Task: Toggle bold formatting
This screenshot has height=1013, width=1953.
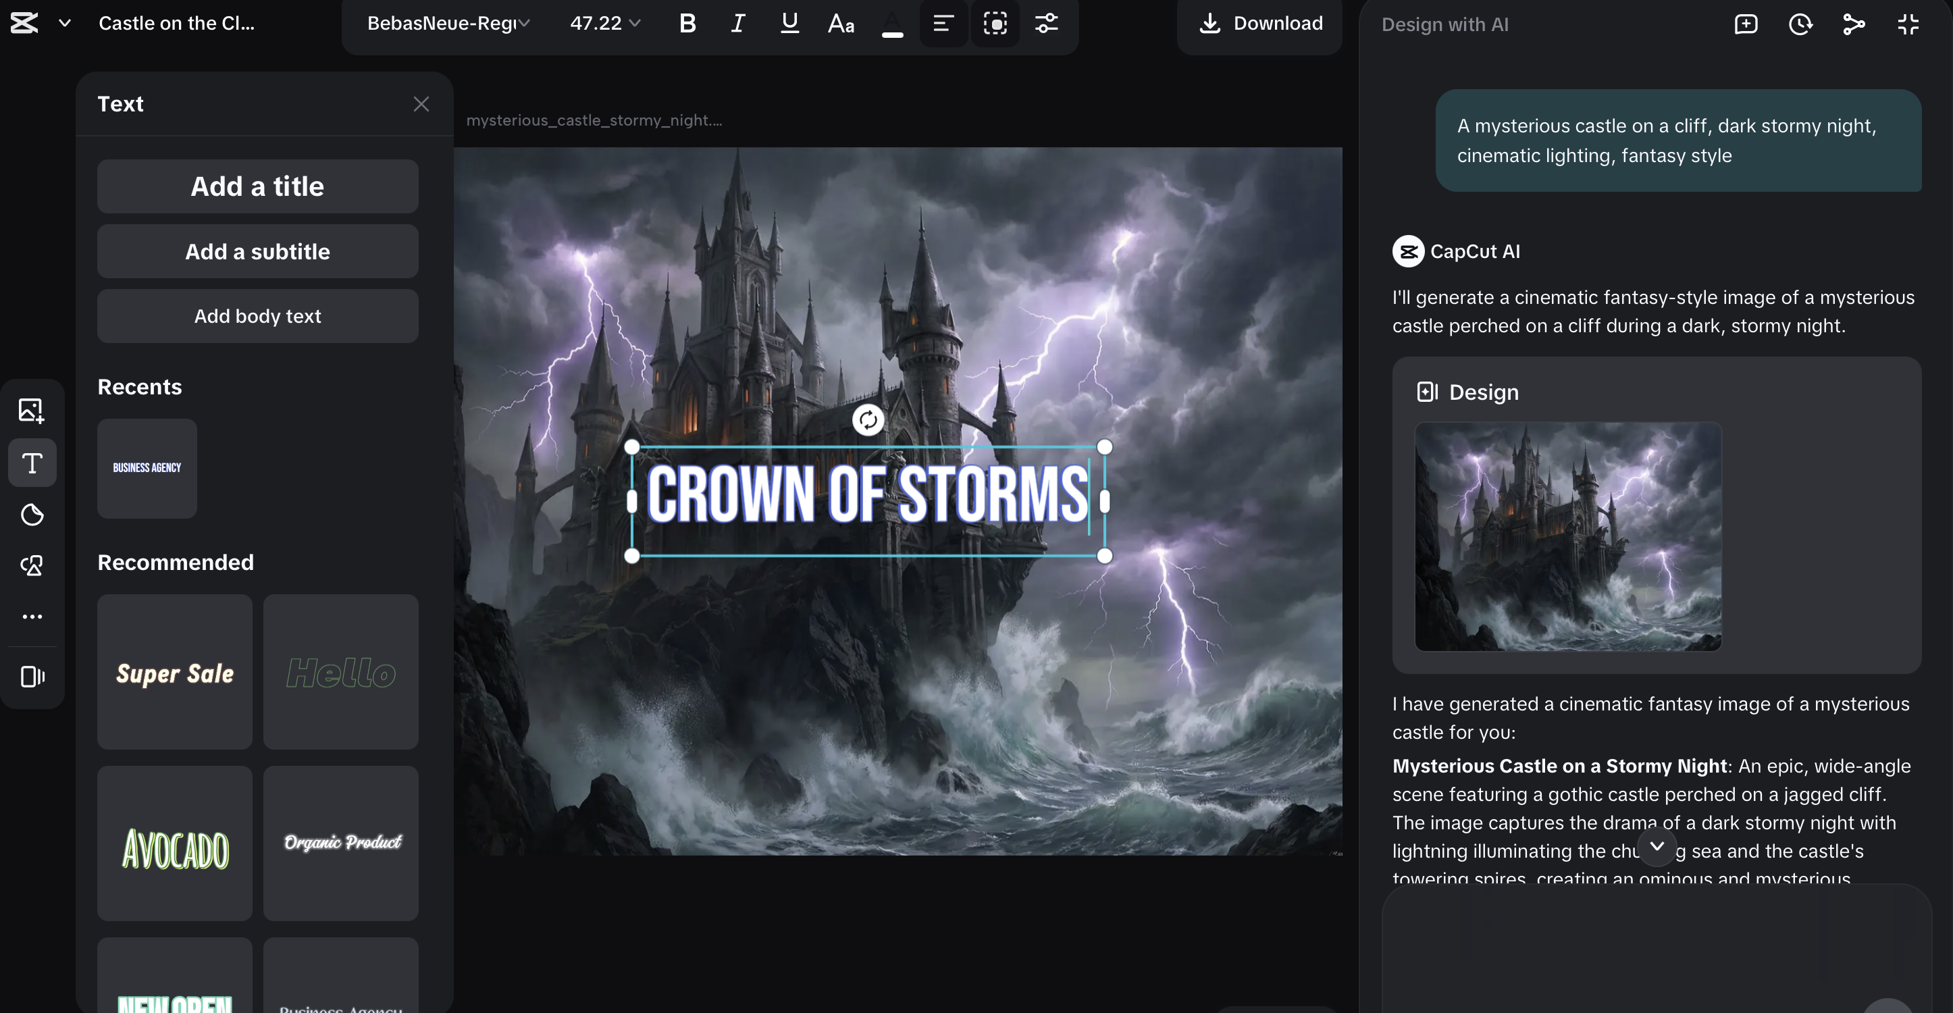Action: click(687, 24)
